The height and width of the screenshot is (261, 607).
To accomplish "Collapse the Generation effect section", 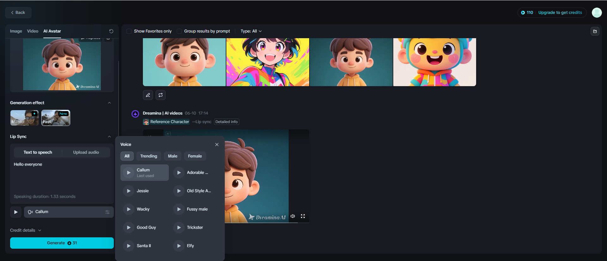I will pos(109,103).
